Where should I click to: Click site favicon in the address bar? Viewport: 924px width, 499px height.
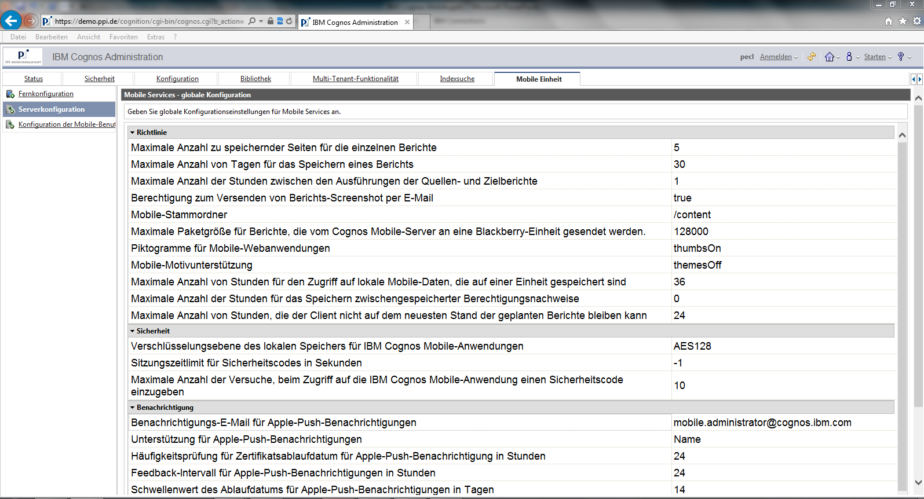point(47,21)
